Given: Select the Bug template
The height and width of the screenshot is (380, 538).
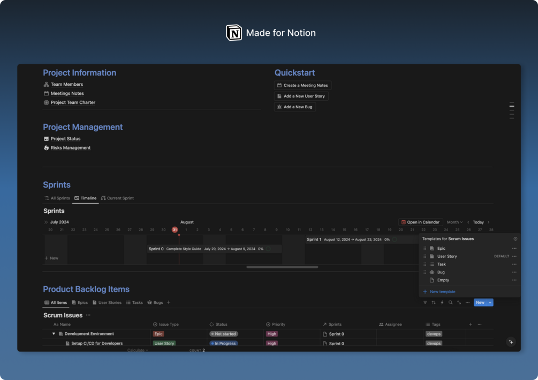Looking at the screenshot, I should coord(441,272).
